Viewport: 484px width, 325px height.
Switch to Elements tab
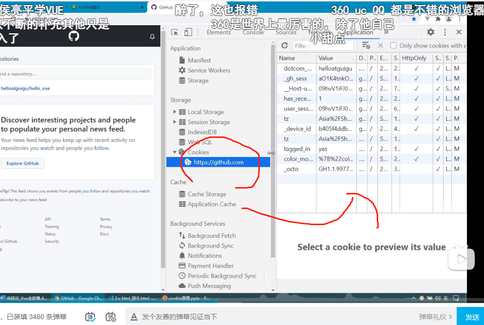tap(218, 32)
